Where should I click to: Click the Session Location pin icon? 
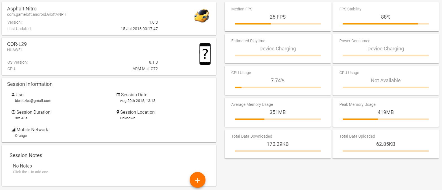pyautogui.click(x=118, y=112)
